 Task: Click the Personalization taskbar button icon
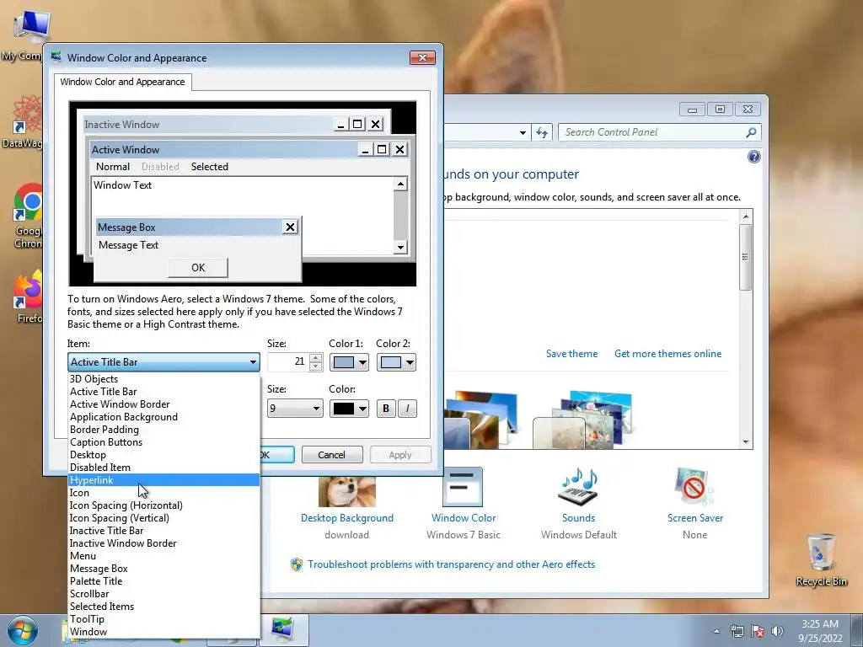[x=282, y=630]
